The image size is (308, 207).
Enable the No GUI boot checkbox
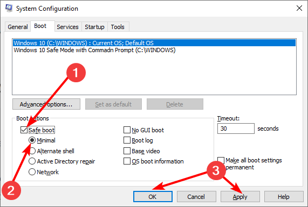[x=127, y=130]
